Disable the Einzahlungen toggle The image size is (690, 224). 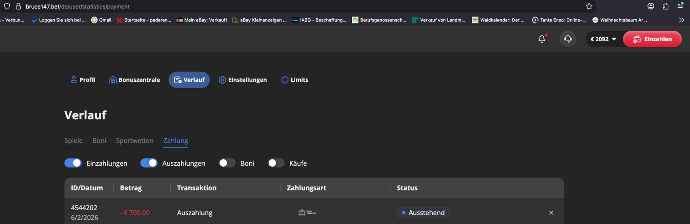[73, 163]
